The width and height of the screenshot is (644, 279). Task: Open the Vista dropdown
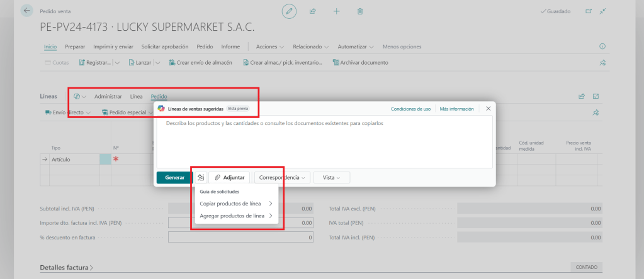point(331,178)
